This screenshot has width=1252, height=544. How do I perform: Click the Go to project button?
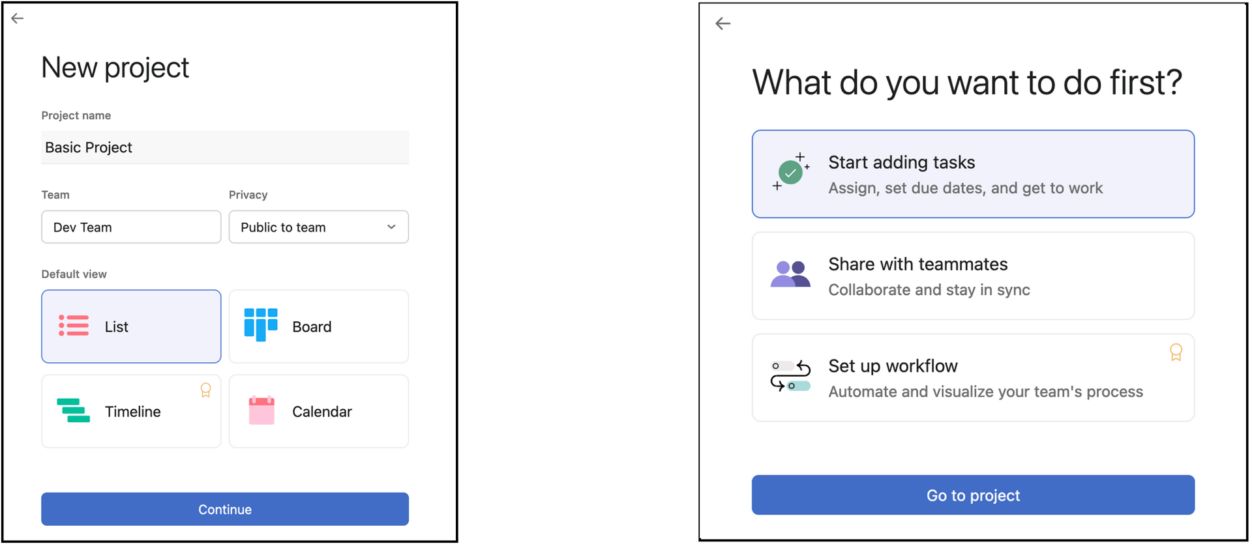click(x=973, y=495)
